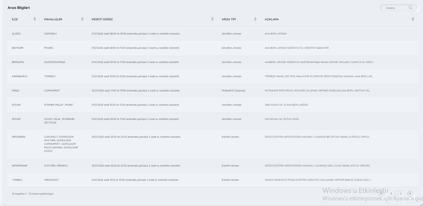Sort table by İLÇE column arrows
The height and width of the screenshot is (206, 423).
pos(34,19)
